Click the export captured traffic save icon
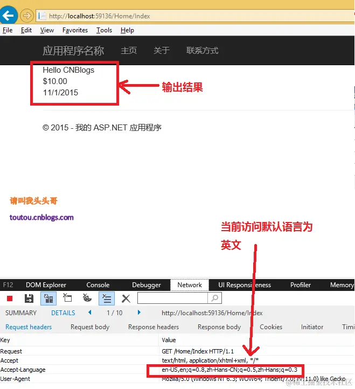 point(29,298)
